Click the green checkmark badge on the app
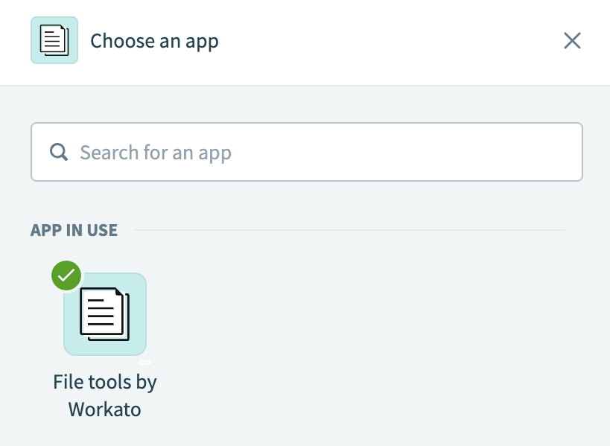The image size is (610, 446). point(66,275)
